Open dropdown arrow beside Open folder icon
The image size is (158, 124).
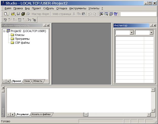pos(15,15)
